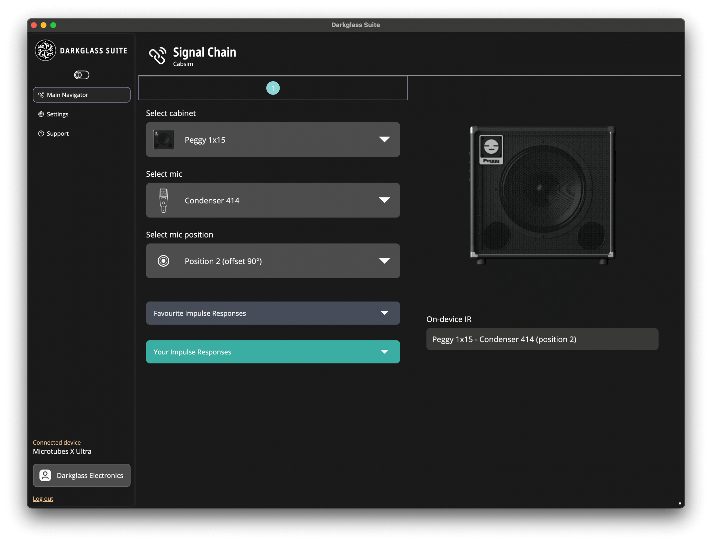The width and height of the screenshot is (712, 544).
Task: Toggle the switch below the Darkglass logo
Action: pos(81,75)
